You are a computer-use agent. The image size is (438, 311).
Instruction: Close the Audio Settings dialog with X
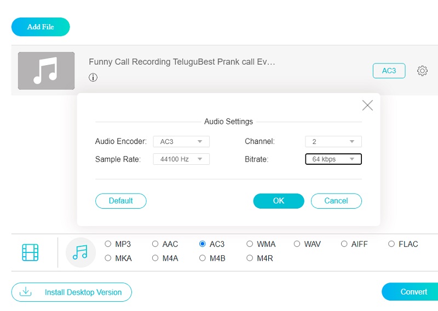pyautogui.click(x=367, y=106)
